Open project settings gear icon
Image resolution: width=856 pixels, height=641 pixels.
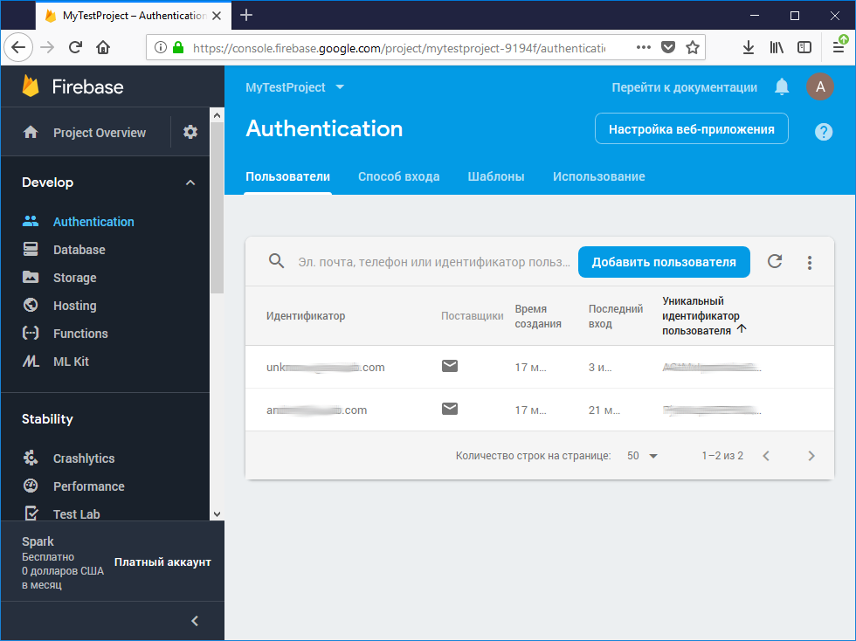coord(190,132)
